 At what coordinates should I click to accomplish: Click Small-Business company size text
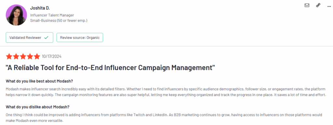[59, 20]
